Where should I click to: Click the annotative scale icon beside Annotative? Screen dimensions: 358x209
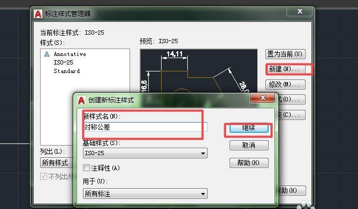47,54
